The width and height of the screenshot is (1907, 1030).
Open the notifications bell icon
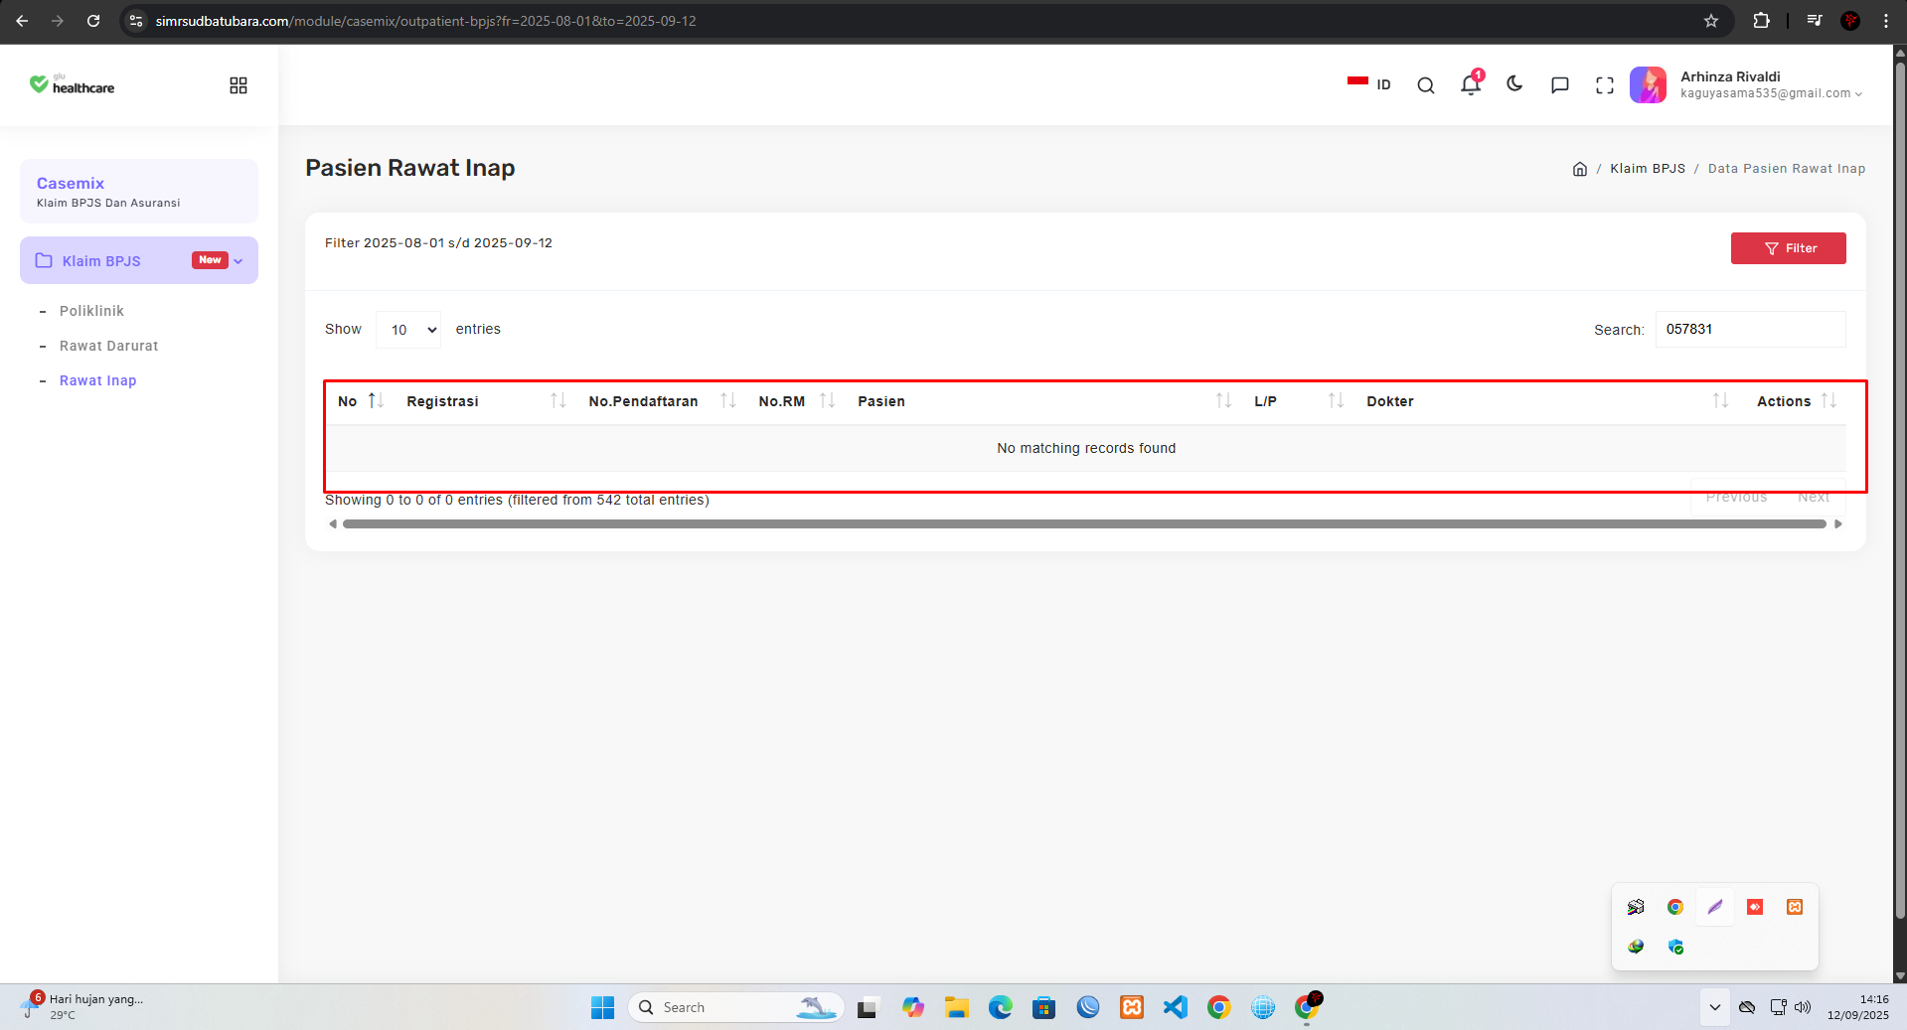1471,84
